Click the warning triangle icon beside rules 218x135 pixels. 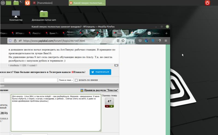coord(82,90)
